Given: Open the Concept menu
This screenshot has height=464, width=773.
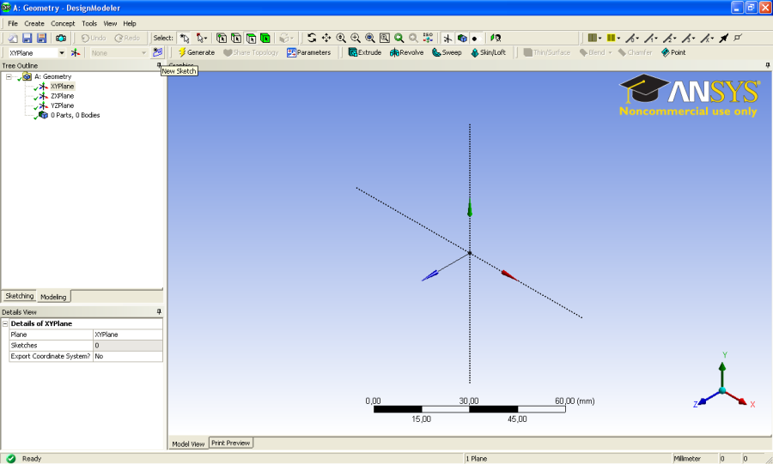Looking at the screenshot, I should tap(63, 23).
